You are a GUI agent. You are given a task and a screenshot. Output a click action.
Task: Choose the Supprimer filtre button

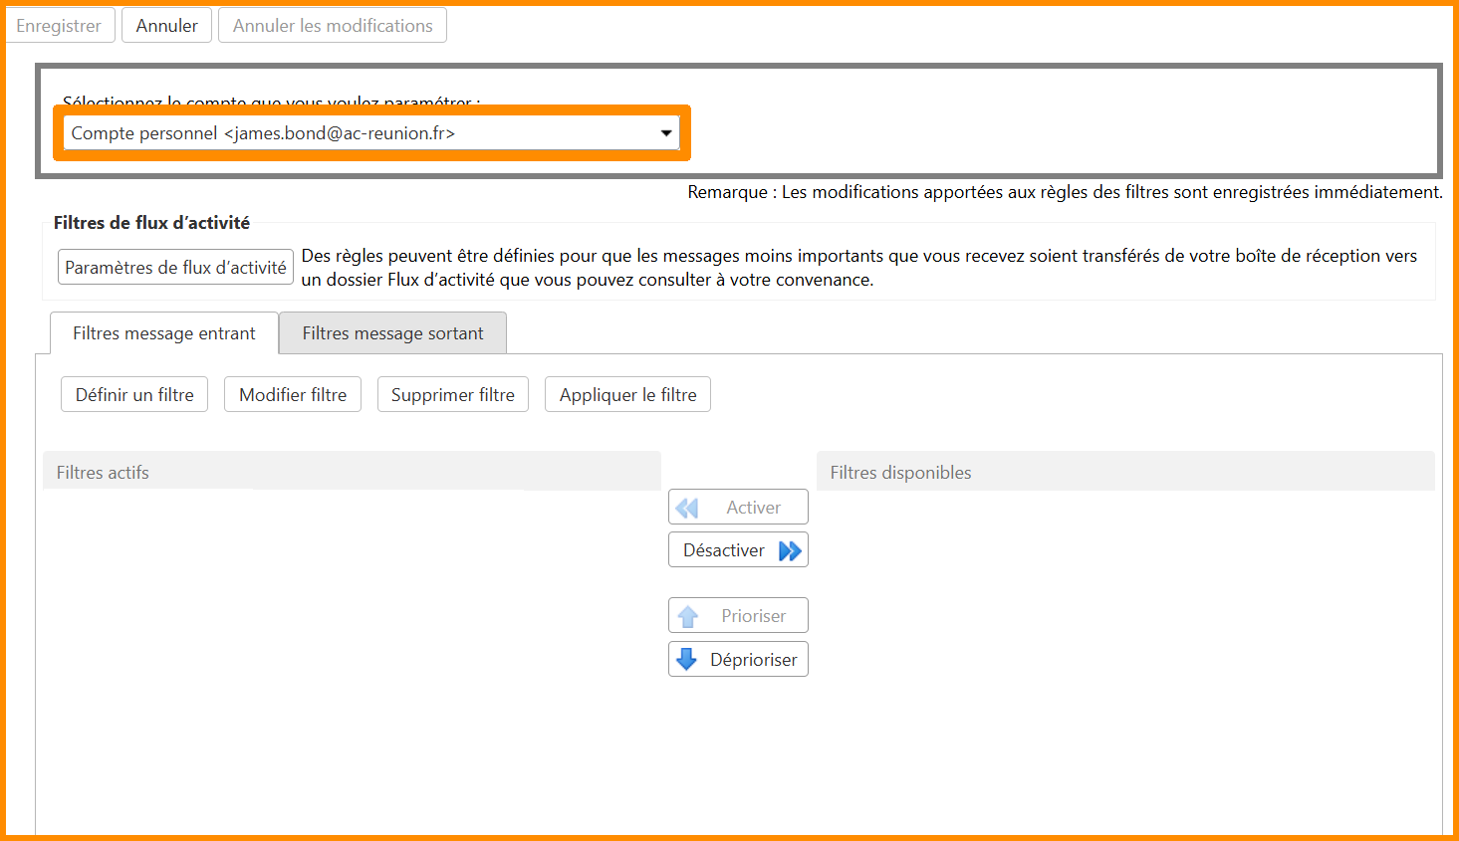[452, 395]
